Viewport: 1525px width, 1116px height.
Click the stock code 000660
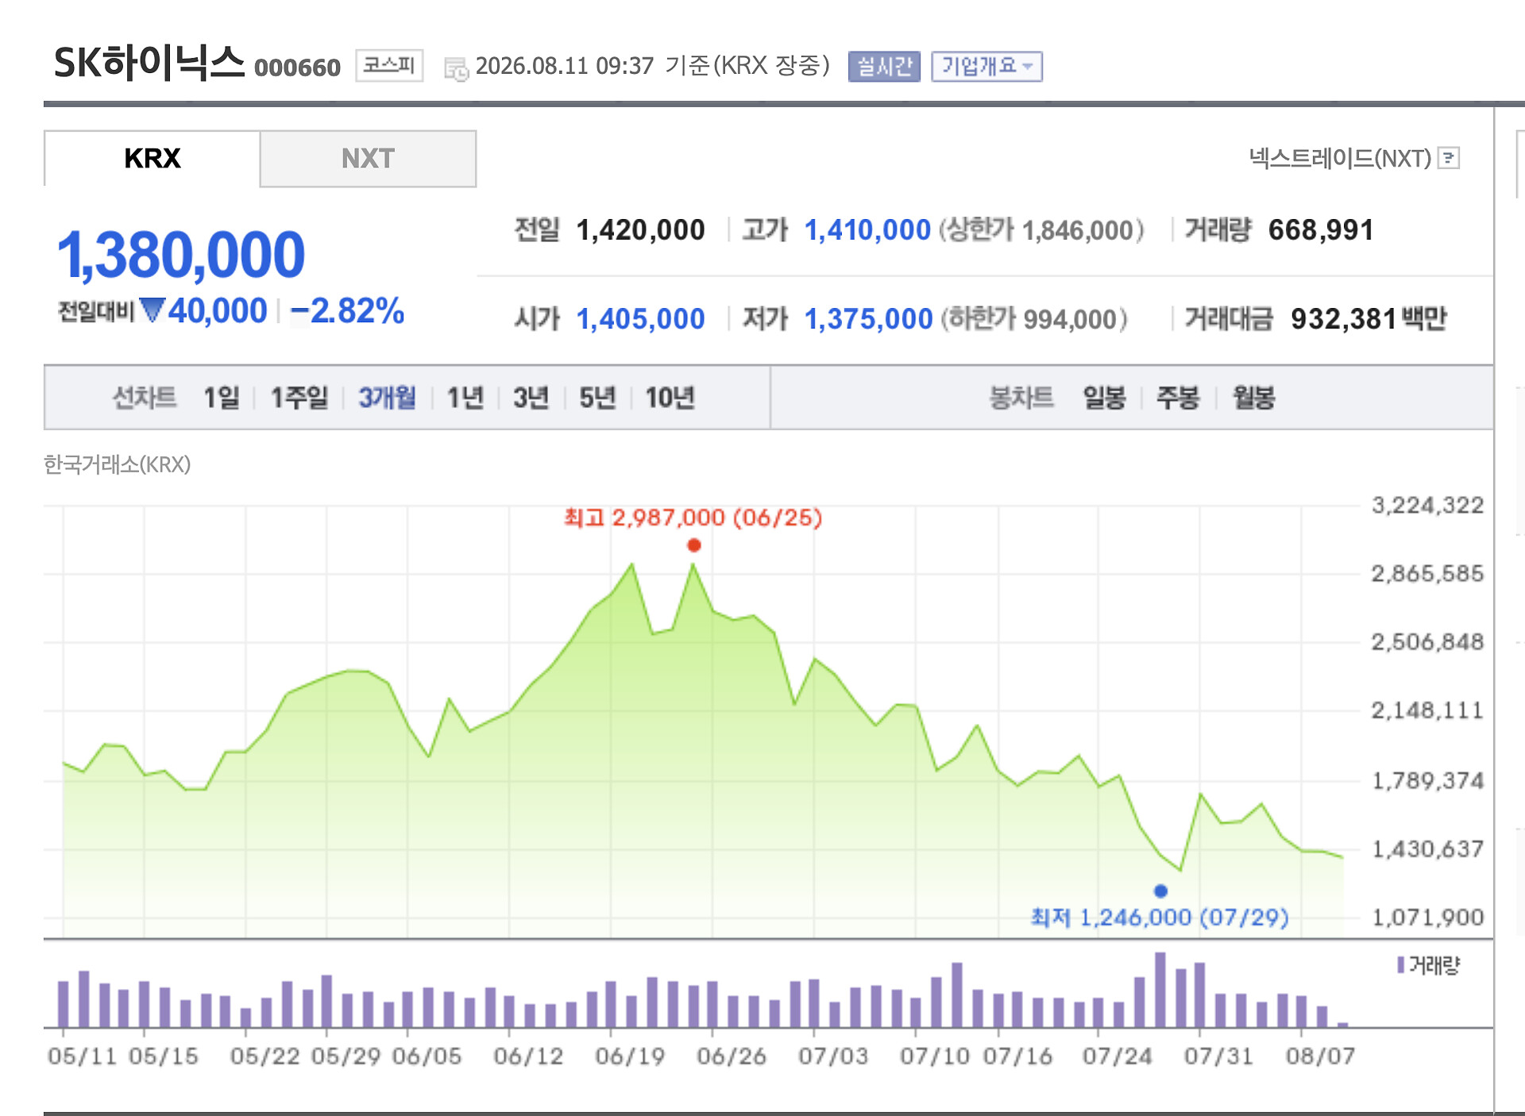[x=297, y=67]
